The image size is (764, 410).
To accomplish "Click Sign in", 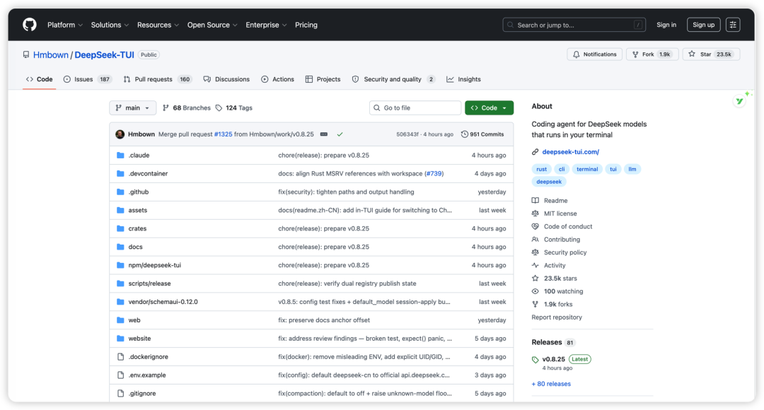I will click(666, 25).
